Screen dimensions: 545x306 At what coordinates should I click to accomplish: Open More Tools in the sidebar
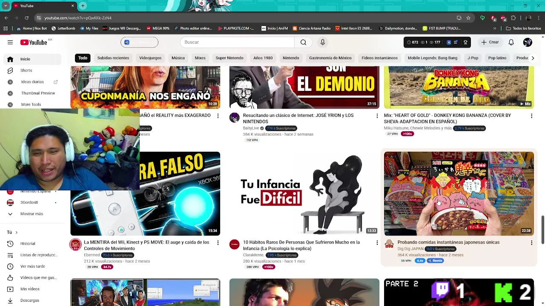coord(31,105)
